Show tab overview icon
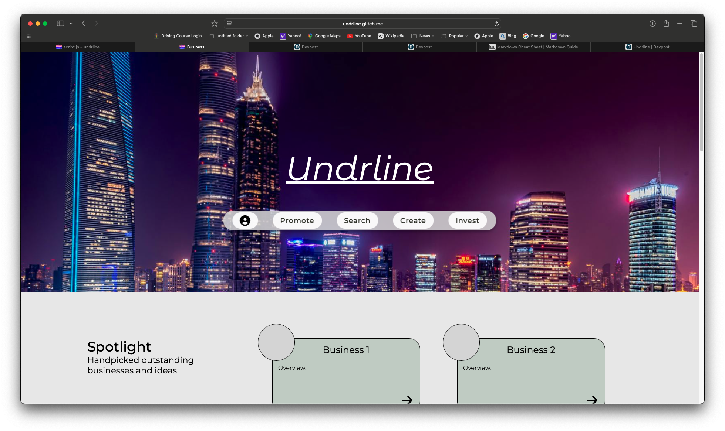Viewport: 725px width, 431px height. pyautogui.click(x=694, y=24)
